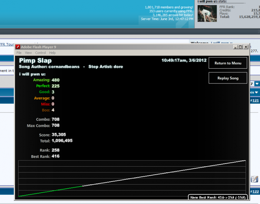This screenshot has width=260, height=204.
Task: Click the user avatar thumbnail in stats
Action: tap(207, 14)
